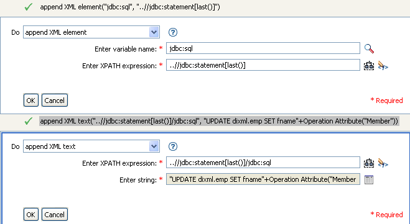The height and width of the screenshot is (224, 410).
Task: Expand the append XML text Do dropdown
Action: pos(154,146)
